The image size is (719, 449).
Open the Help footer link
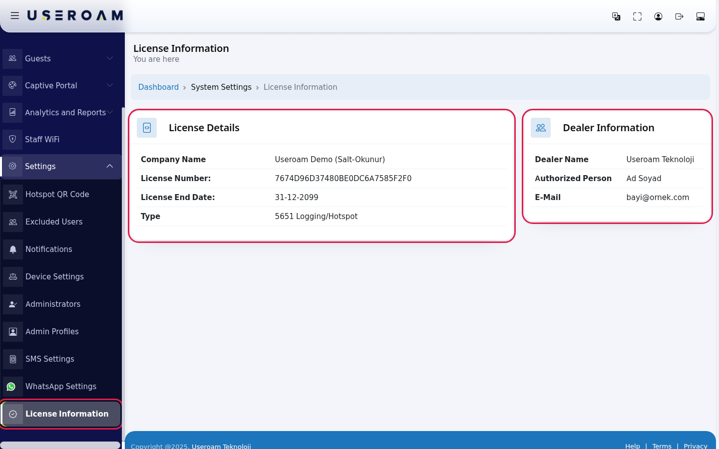pos(633,446)
